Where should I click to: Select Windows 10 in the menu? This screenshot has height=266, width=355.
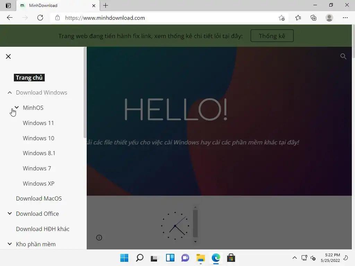pos(38,138)
